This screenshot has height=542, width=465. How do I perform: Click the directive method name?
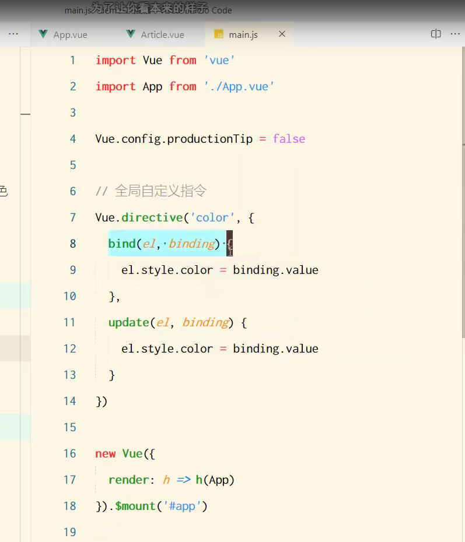click(152, 217)
